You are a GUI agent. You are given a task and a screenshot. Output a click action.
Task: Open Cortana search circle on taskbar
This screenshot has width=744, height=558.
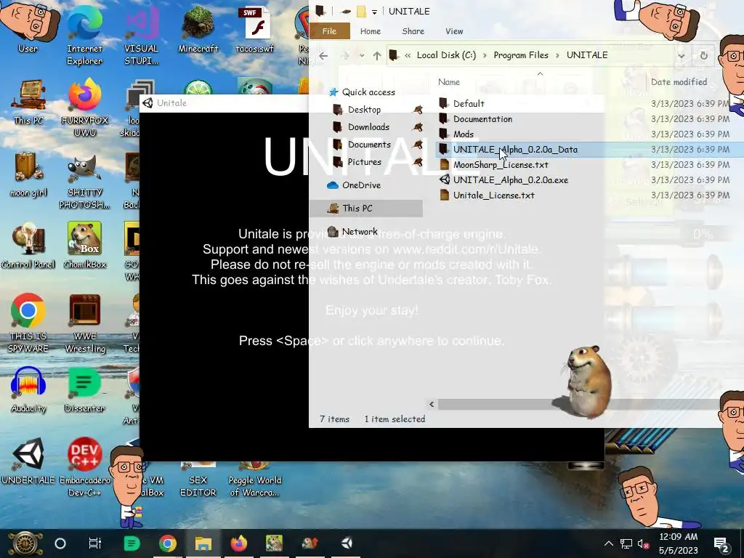[60, 543]
